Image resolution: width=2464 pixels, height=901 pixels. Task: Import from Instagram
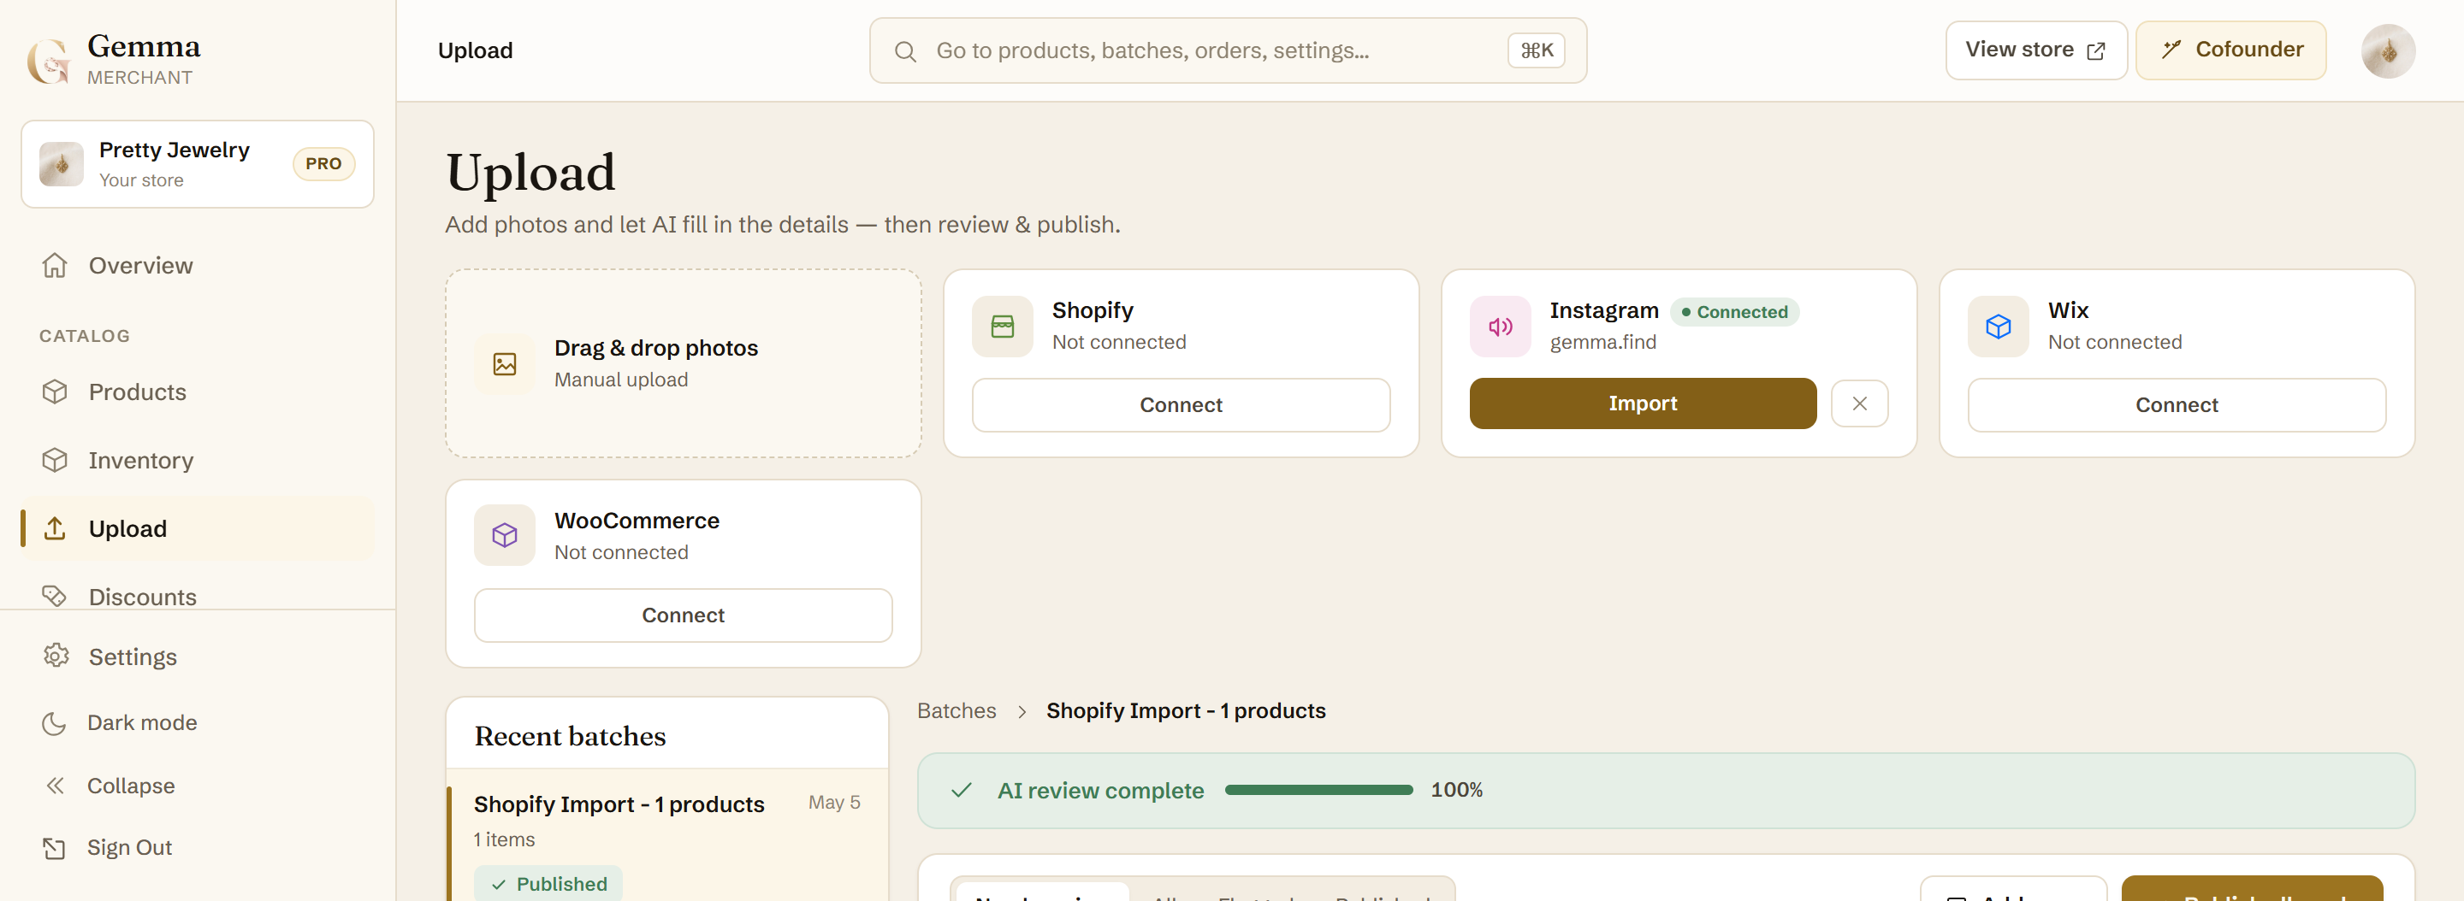(1643, 403)
